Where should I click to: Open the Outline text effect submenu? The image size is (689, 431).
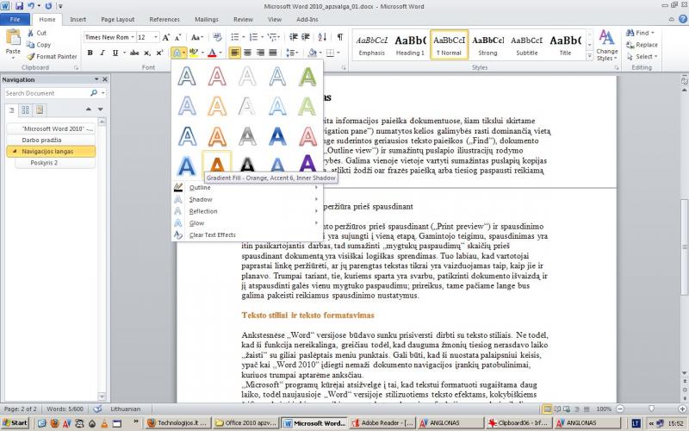click(x=247, y=188)
